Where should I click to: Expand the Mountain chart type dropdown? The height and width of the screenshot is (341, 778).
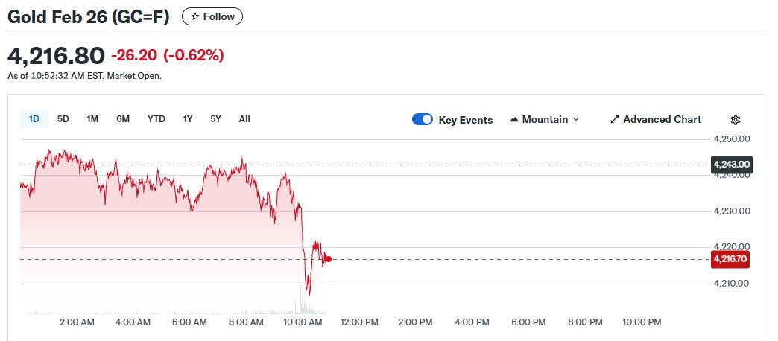tap(575, 120)
